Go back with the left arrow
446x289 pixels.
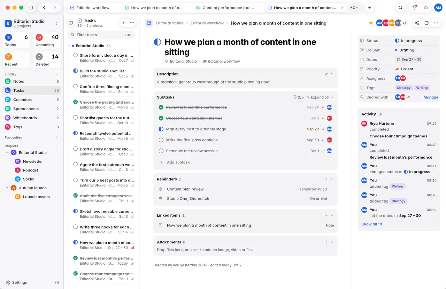point(44,8)
